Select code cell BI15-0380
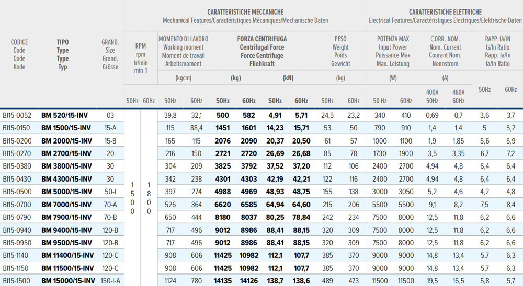This screenshot has height=286, width=523. pyautogui.click(x=17, y=166)
